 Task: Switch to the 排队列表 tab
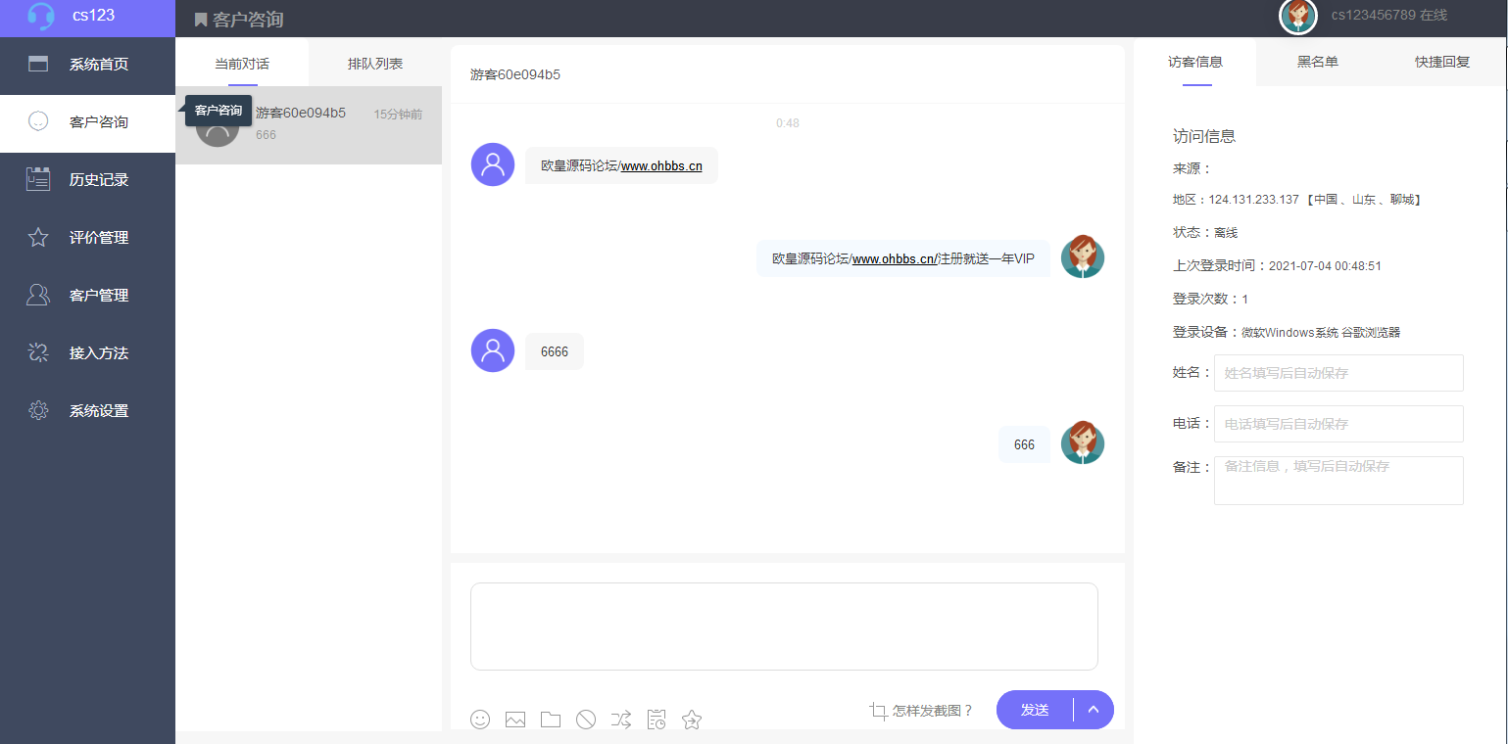point(374,62)
